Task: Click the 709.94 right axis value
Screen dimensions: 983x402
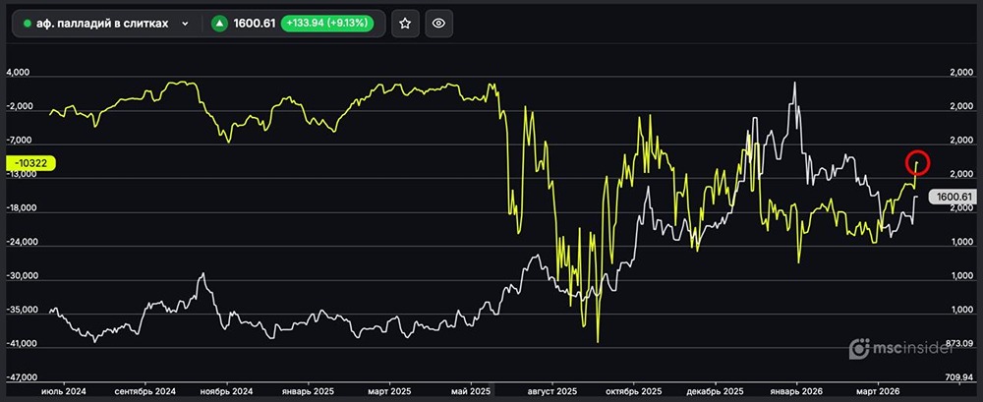Action: (961, 378)
